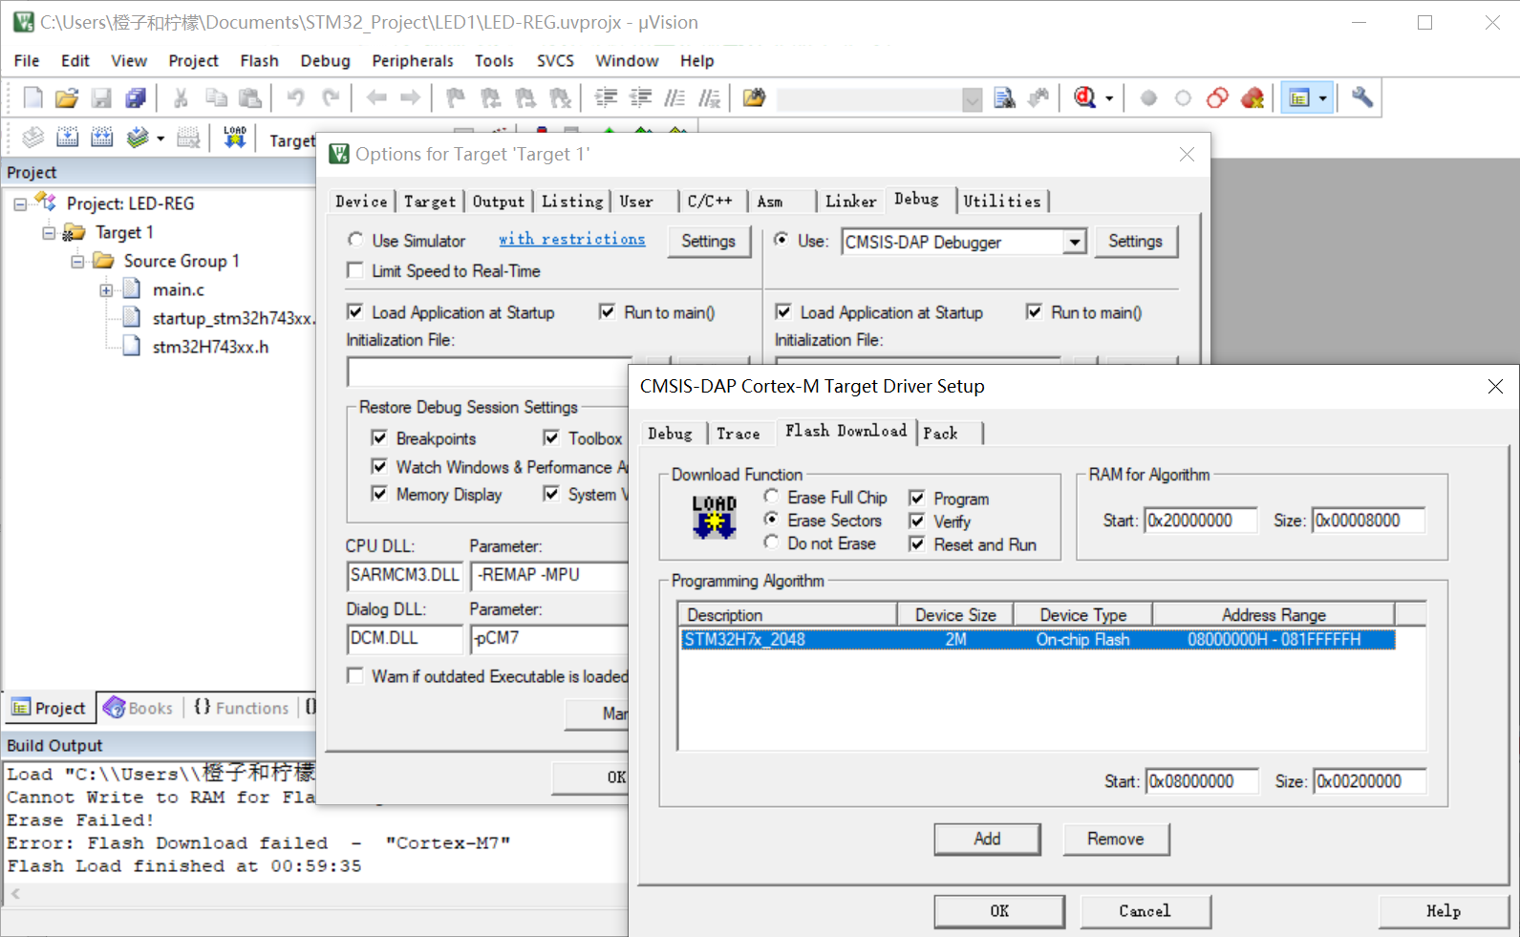Click the Start/Stop Debug Session icon
Screen dimensions: 1520x937
click(x=1084, y=97)
